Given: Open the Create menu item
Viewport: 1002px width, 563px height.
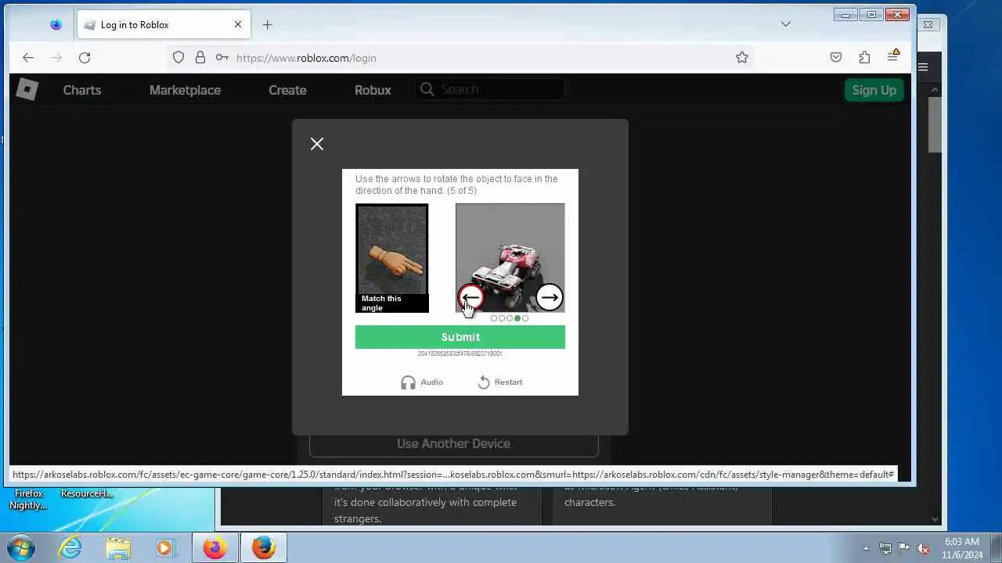Looking at the screenshot, I should (x=287, y=90).
